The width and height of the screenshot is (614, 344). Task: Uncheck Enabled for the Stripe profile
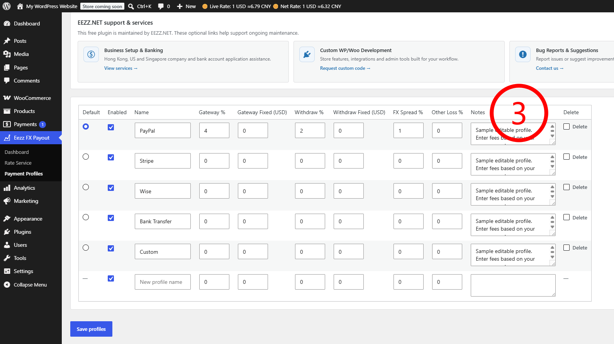111,157
